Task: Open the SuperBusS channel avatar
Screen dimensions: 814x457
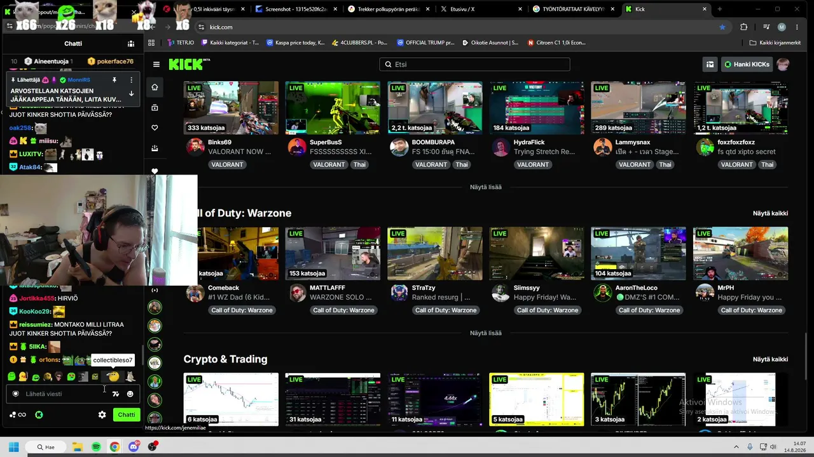Action: [x=297, y=147]
